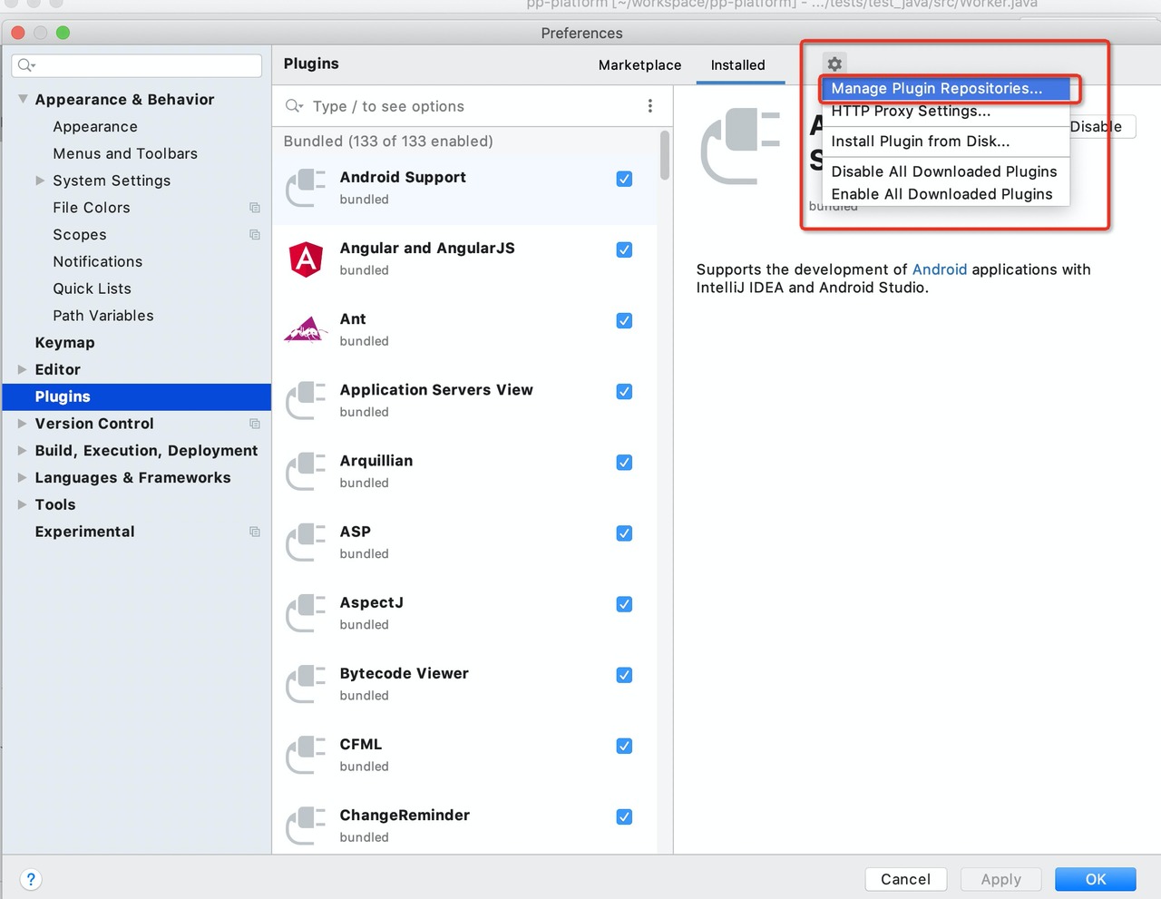Choose Enable All Downloaded Plugins
The image size is (1161, 899).
(x=946, y=194)
